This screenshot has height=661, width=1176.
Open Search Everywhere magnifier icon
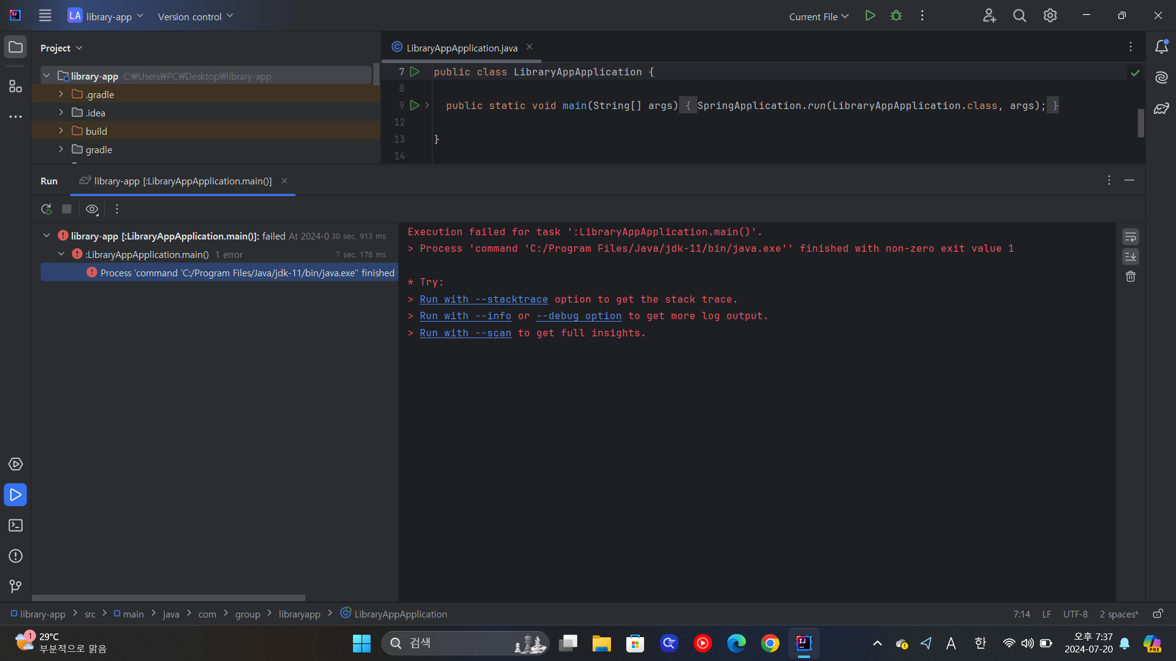pos(1019,16)
